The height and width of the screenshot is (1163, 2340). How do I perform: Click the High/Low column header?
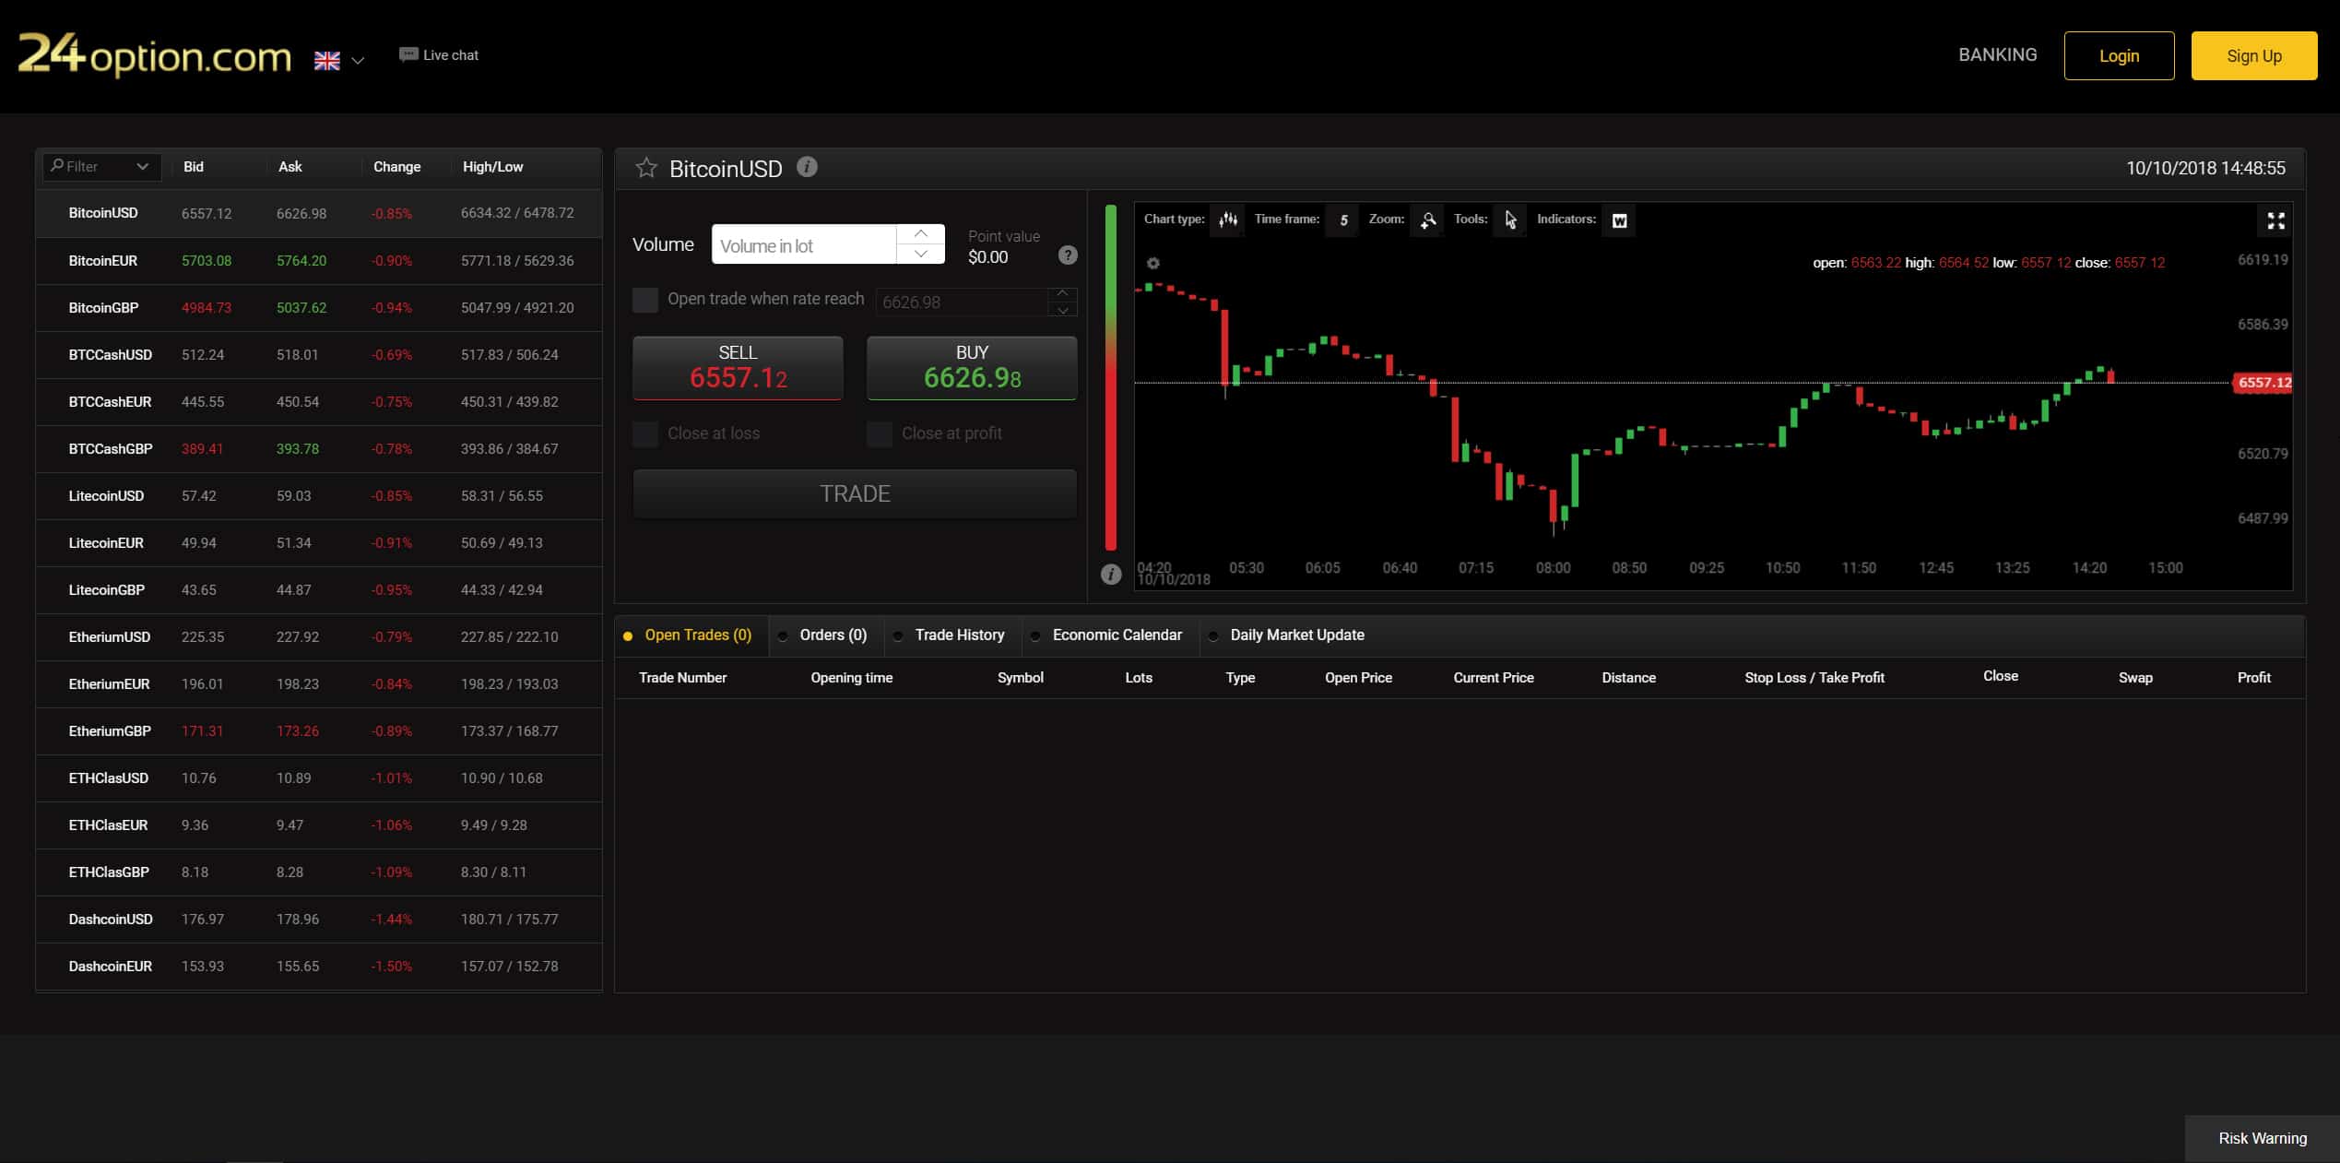tap(492, 167)
